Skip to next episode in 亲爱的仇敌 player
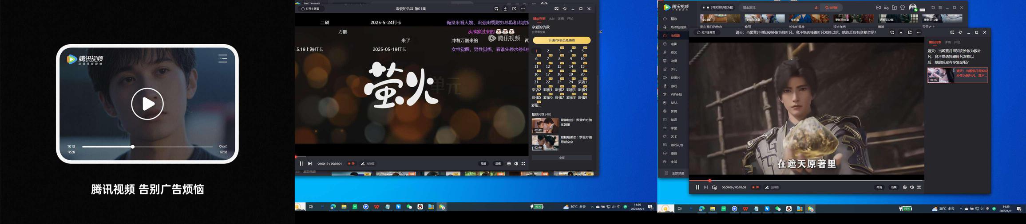 coord(310,164)
